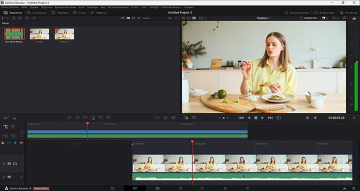Click the split clip scissors icon
This screenshot has height=191, width=360.
[x=14, y=118]
